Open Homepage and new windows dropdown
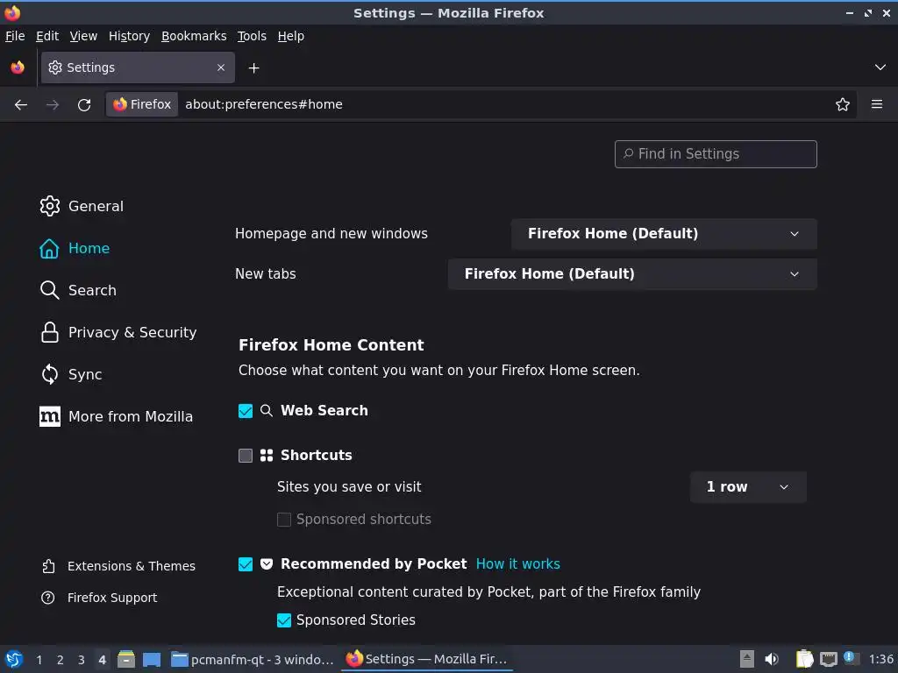Screen dimensions: 898x673 pos(664,233)
